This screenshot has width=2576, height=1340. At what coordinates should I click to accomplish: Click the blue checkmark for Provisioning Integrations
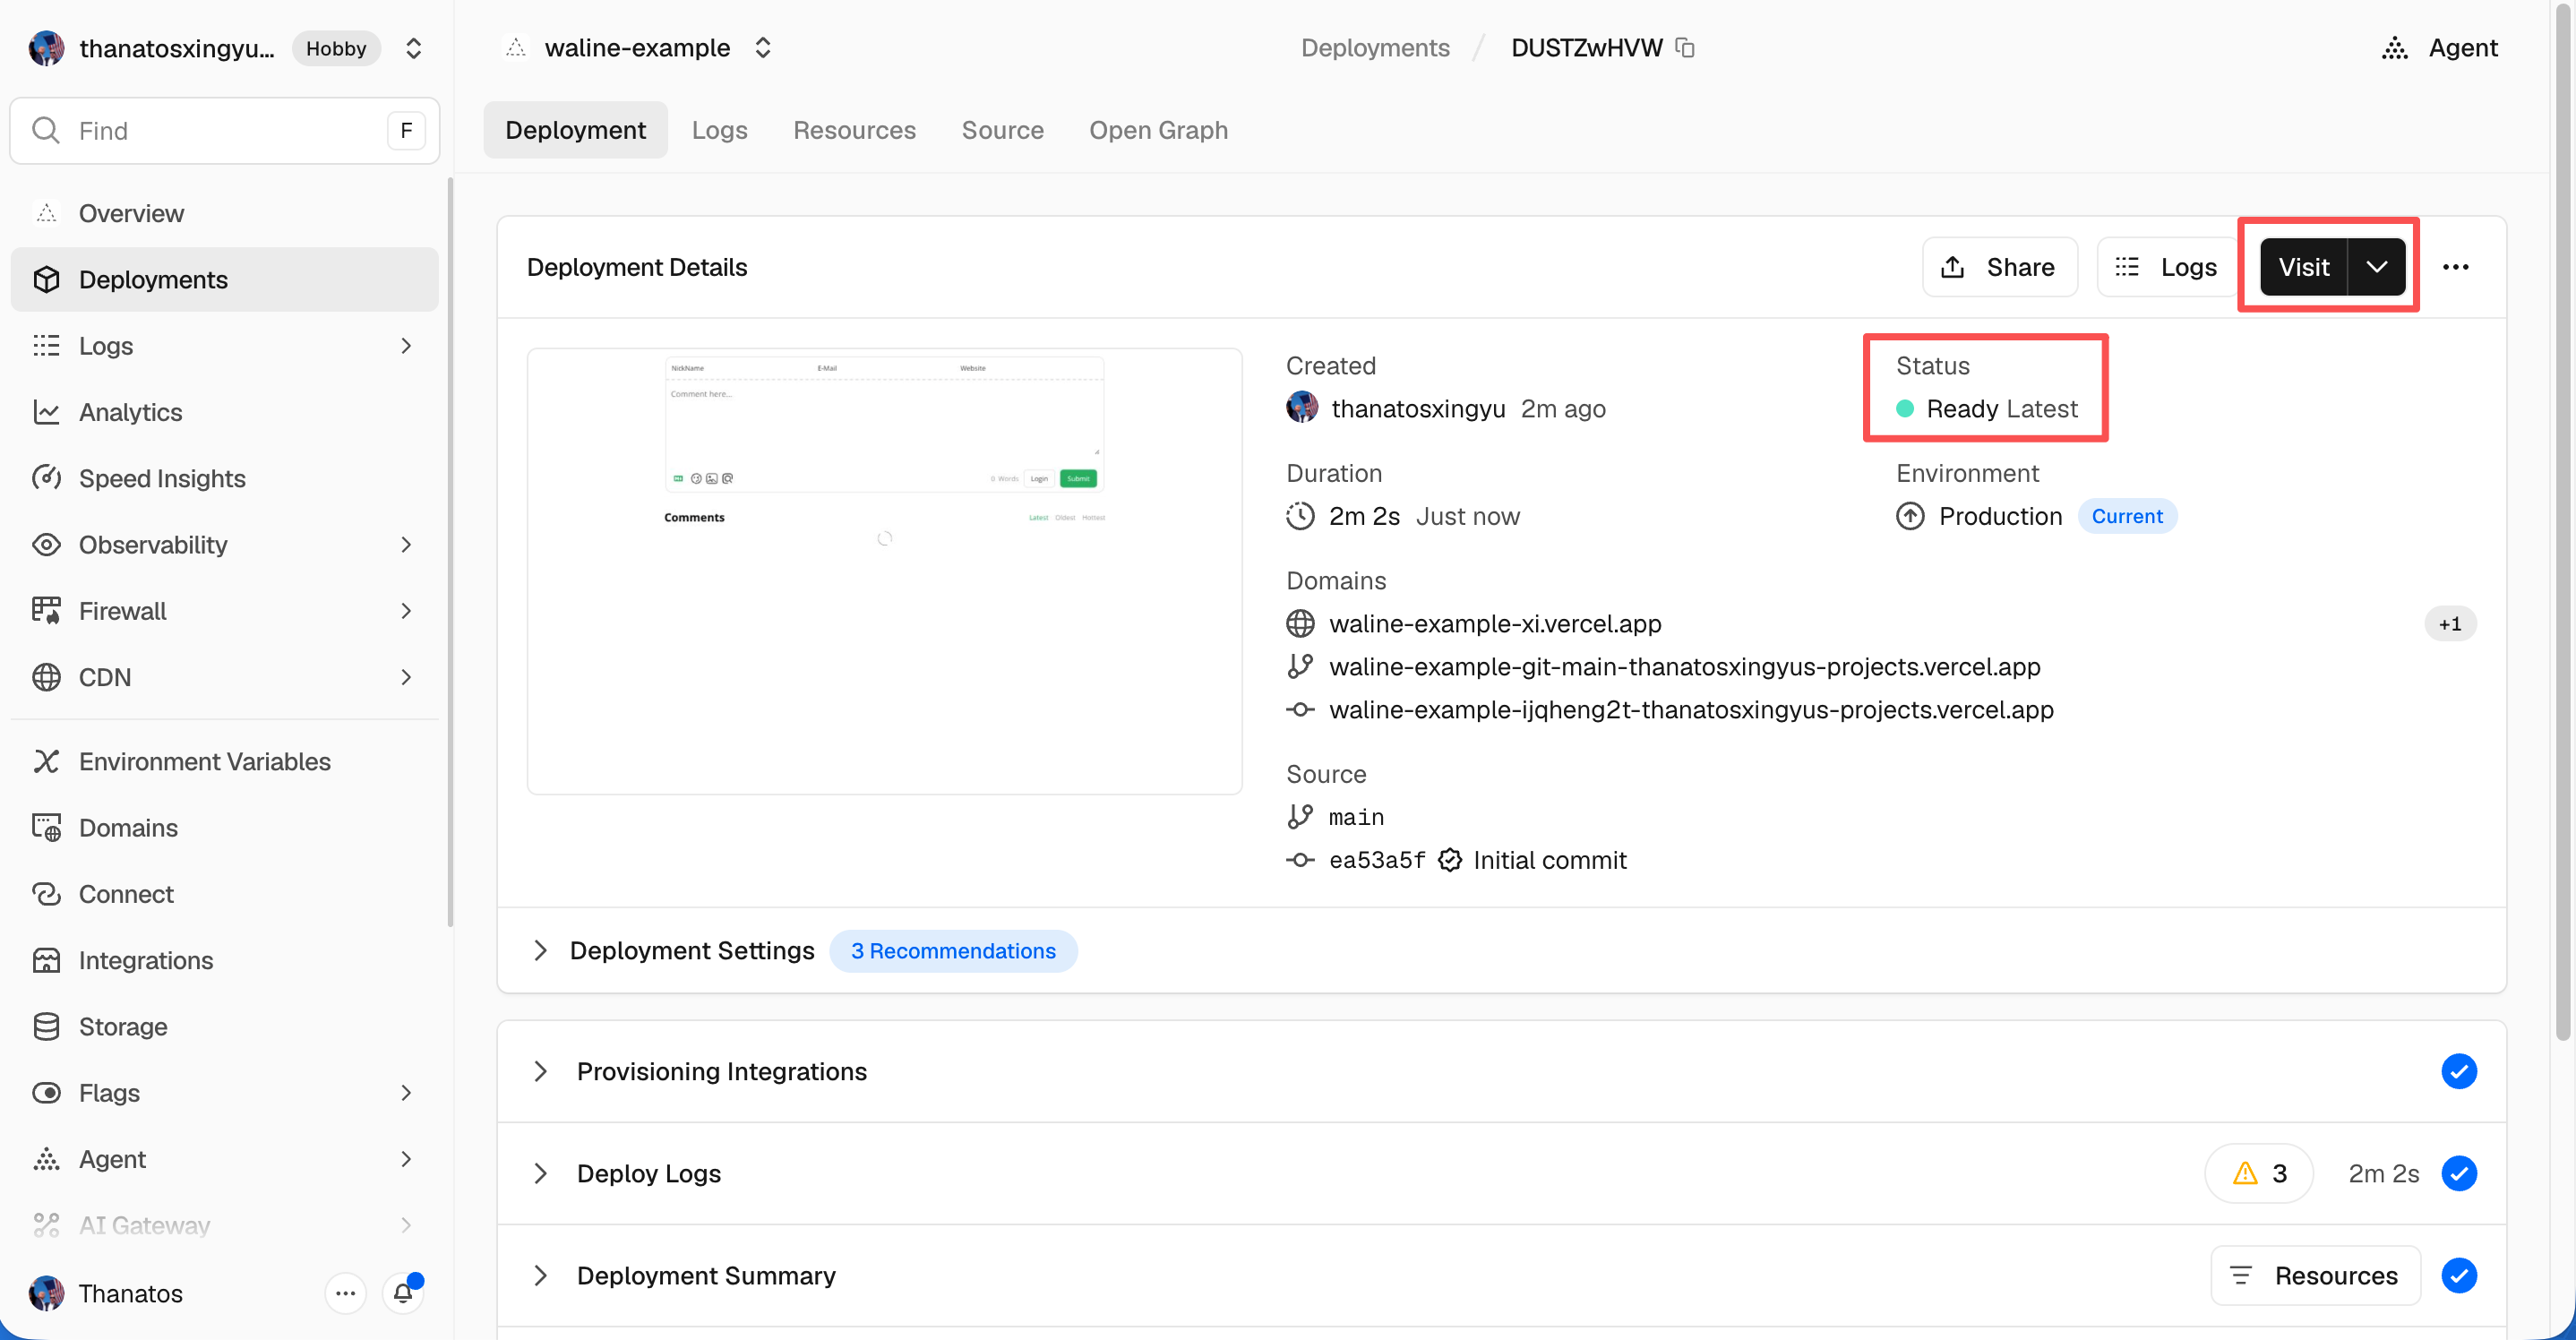tap(2459, 1071)
